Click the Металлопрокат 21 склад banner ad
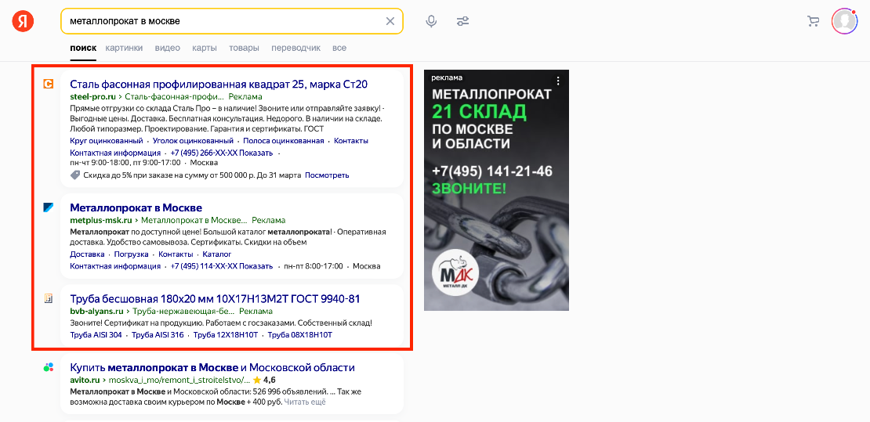Screen dimensions: 870x422 point(497,190)
